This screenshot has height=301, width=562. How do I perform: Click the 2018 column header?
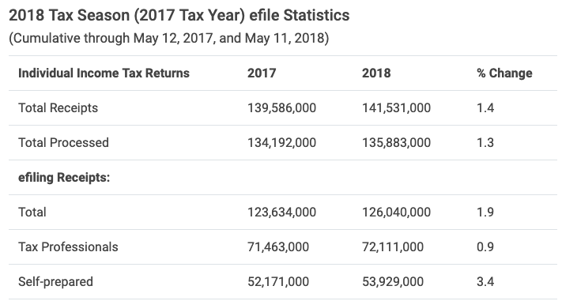click(376, 73)
